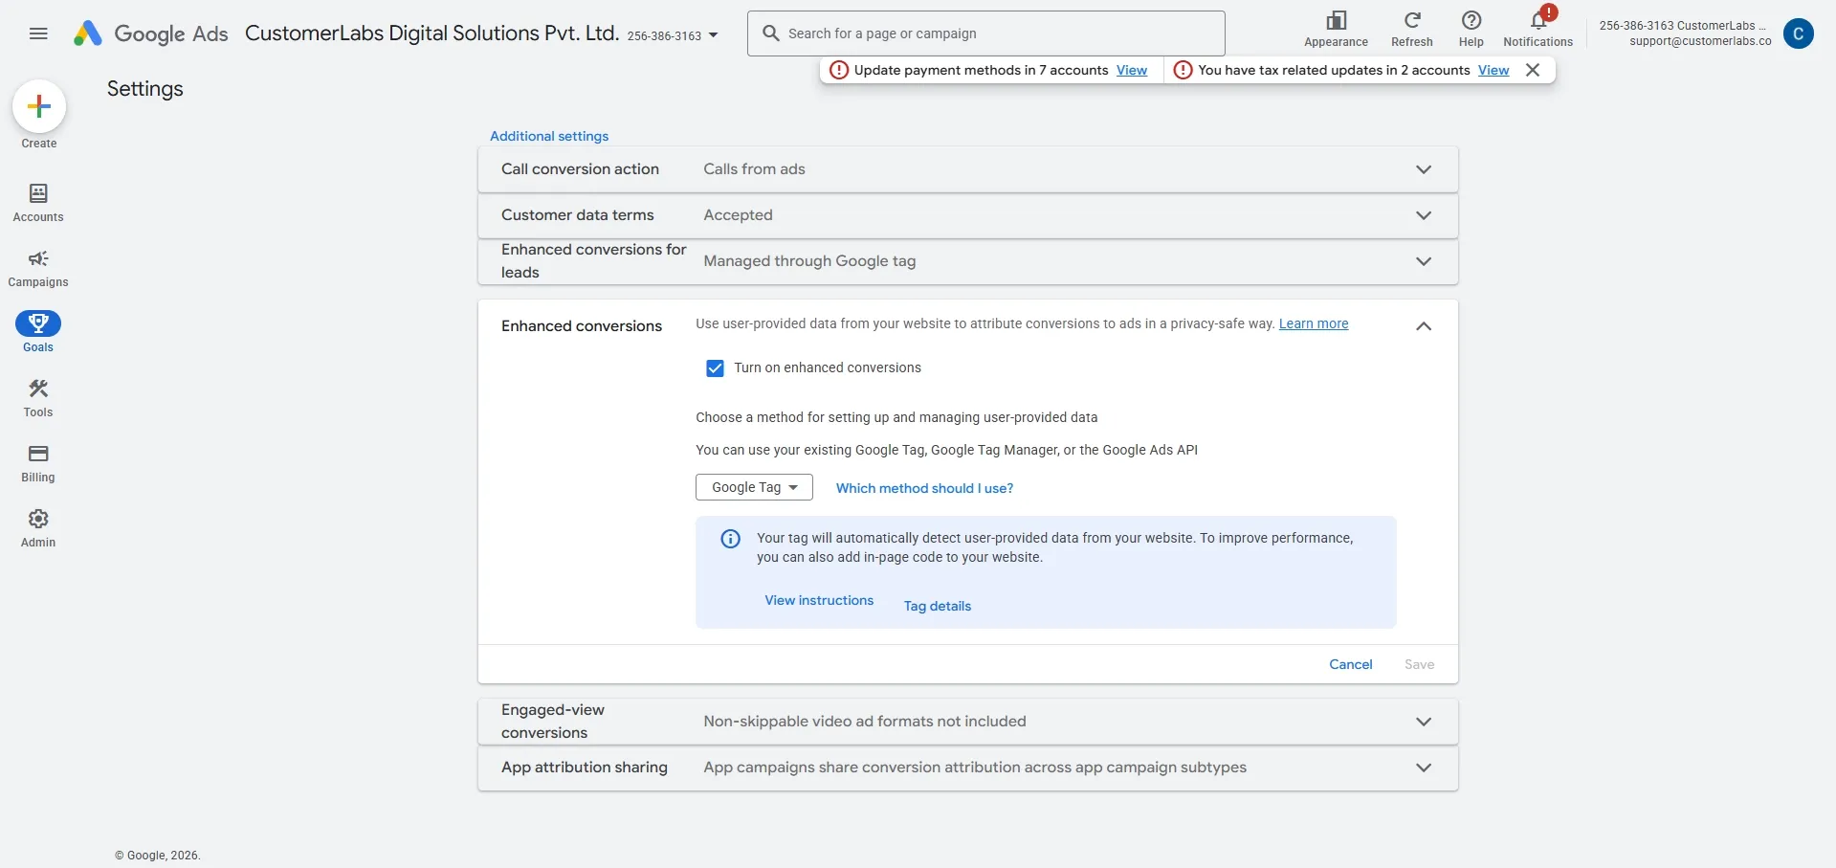Open View instructions link
Image resolution: width=1836 pixels, height=868 pixels.
[819, 600]
